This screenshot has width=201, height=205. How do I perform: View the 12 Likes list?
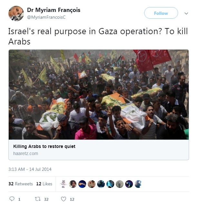tap(44, 184)
